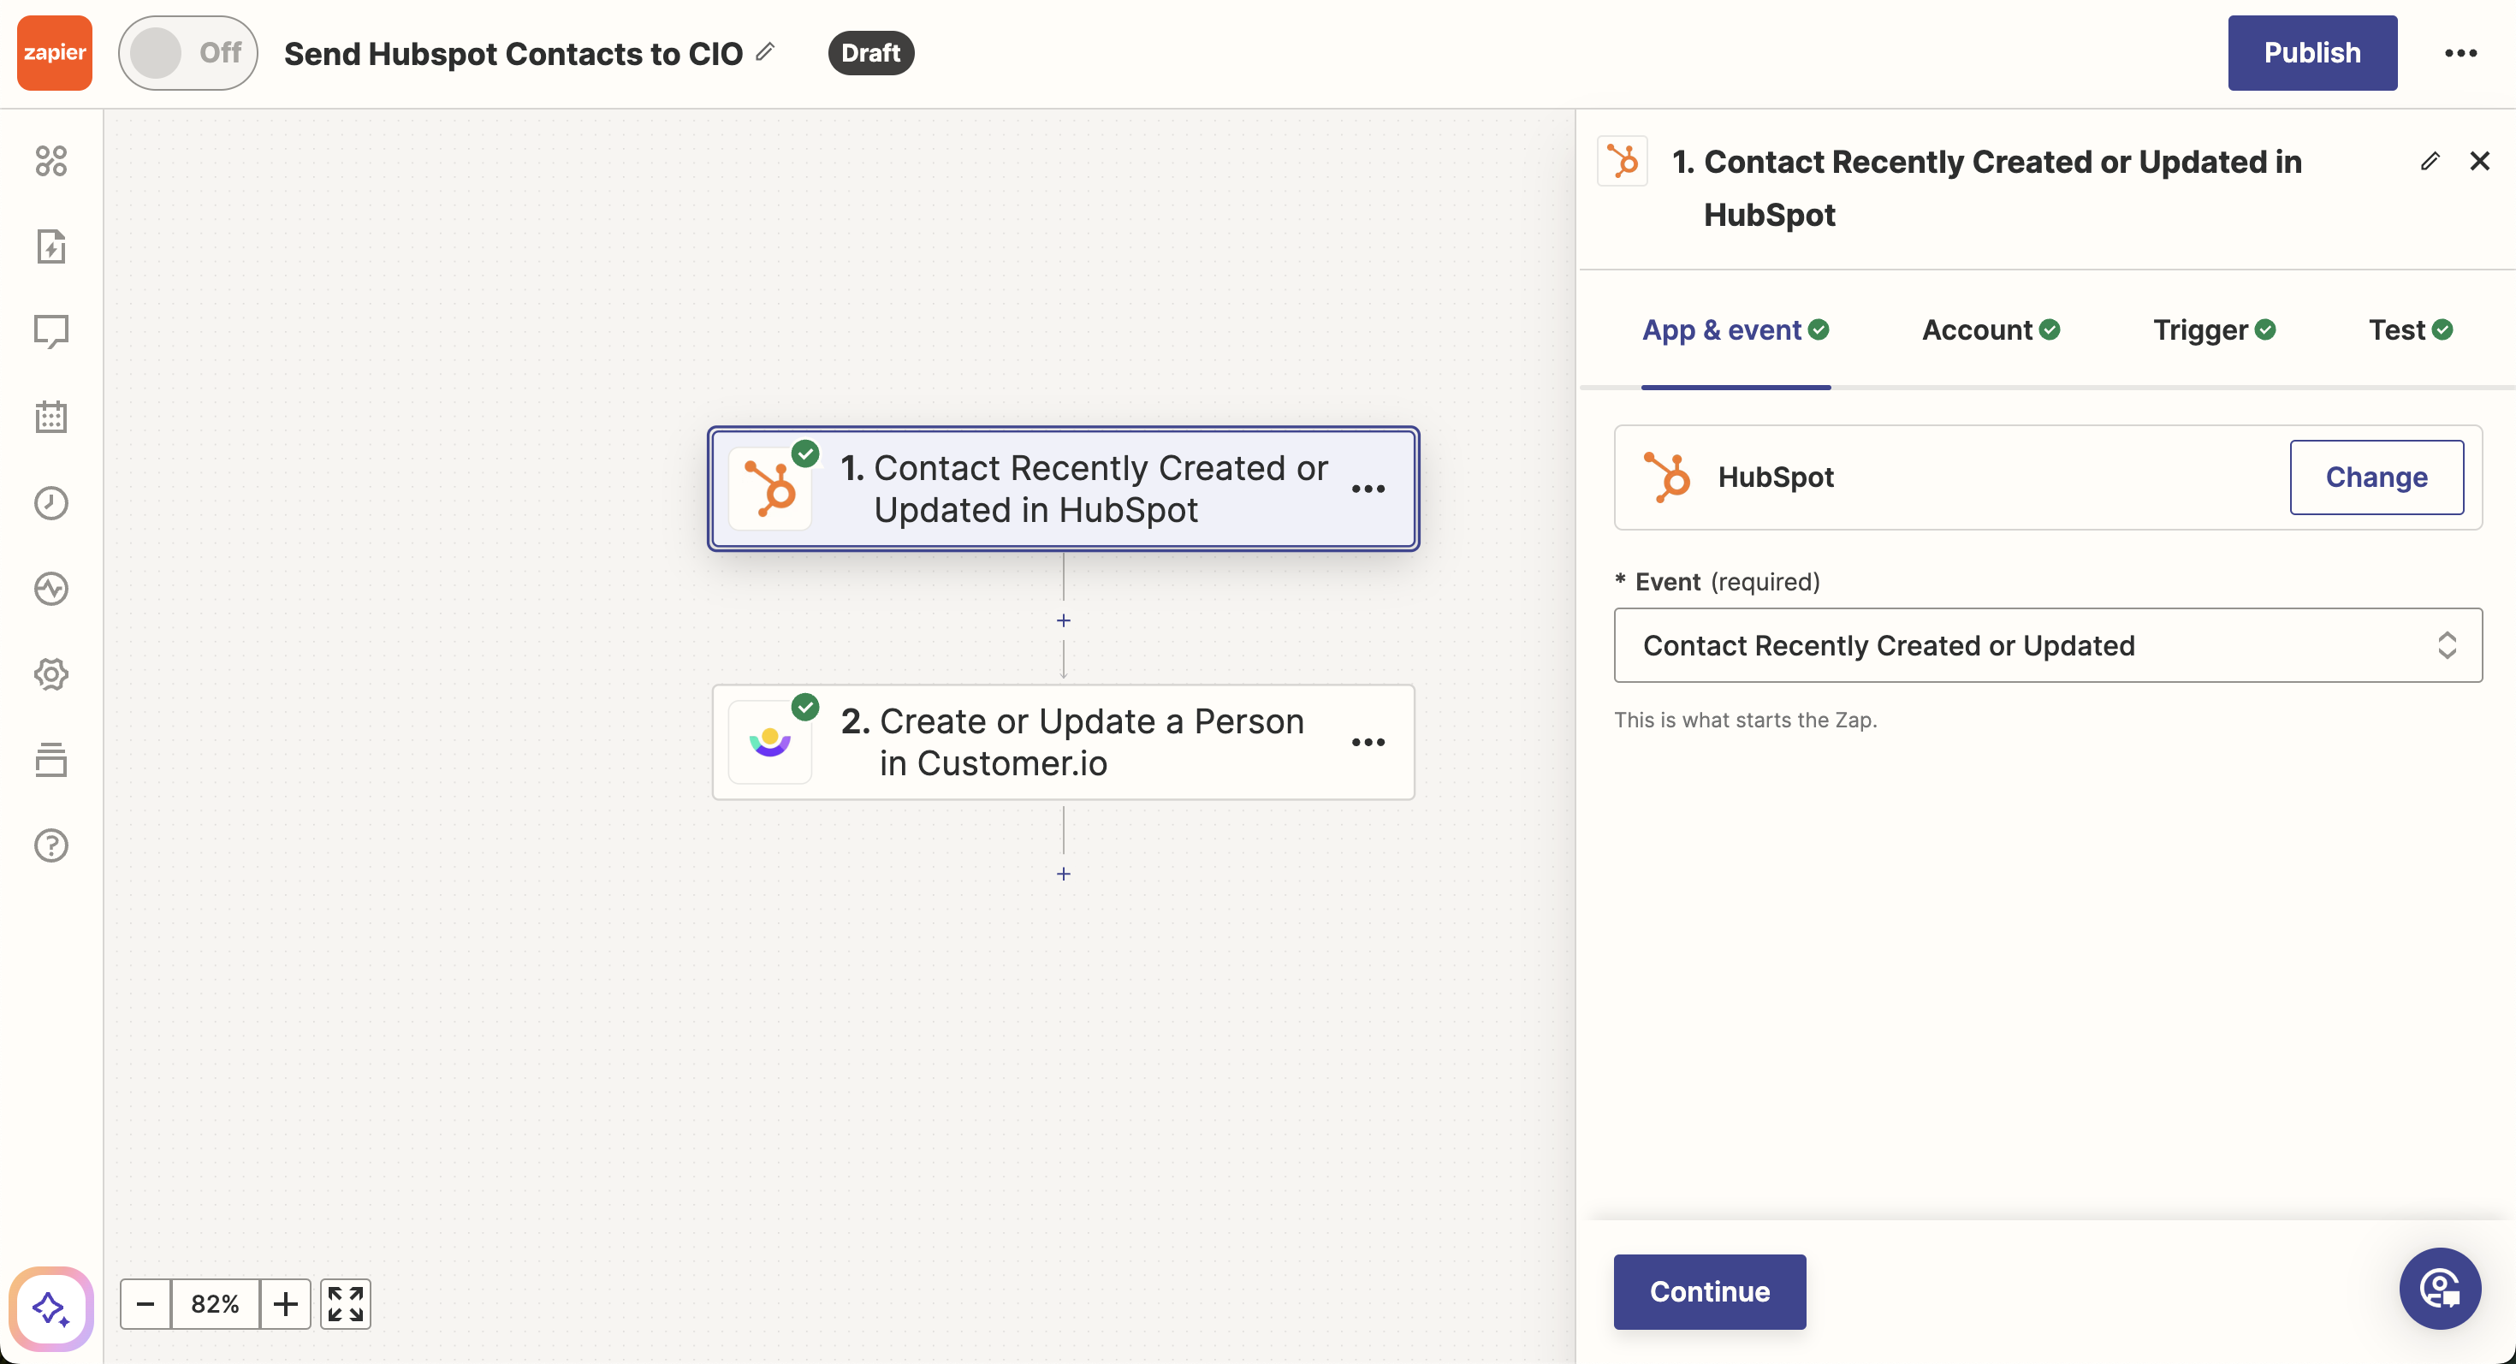Screen dimensions: 2516x1364
Task: Click Continue in the panel
Action: pyautogui.click(x=1709, y=1290)
